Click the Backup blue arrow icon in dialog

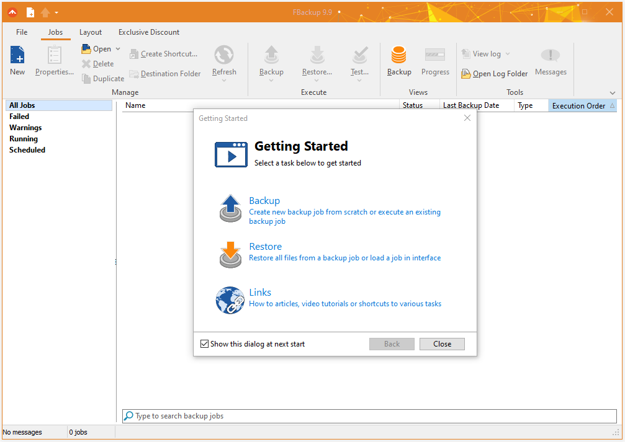tap(230, 208)
